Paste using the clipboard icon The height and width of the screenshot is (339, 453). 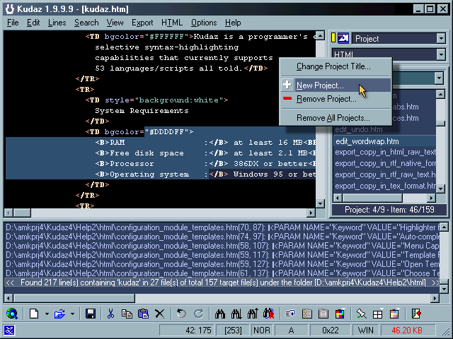[143, 314]
